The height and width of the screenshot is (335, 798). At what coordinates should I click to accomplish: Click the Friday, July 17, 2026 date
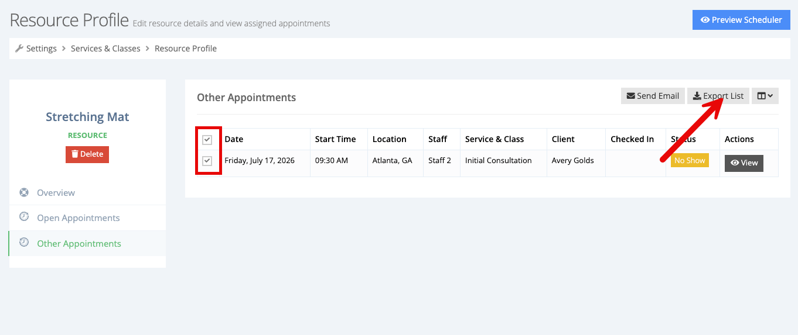pos(260,160)
